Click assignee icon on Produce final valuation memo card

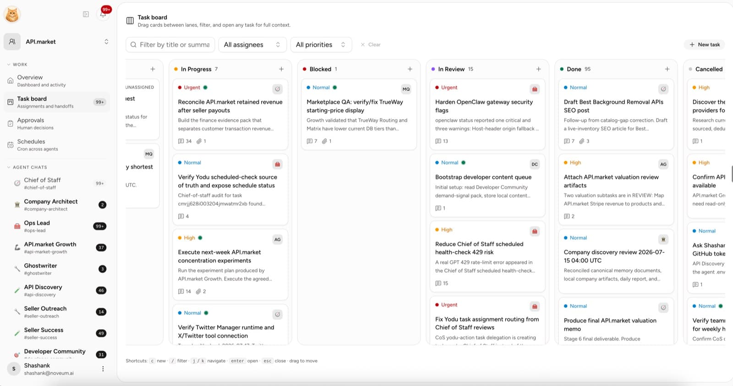pos(663,307)
